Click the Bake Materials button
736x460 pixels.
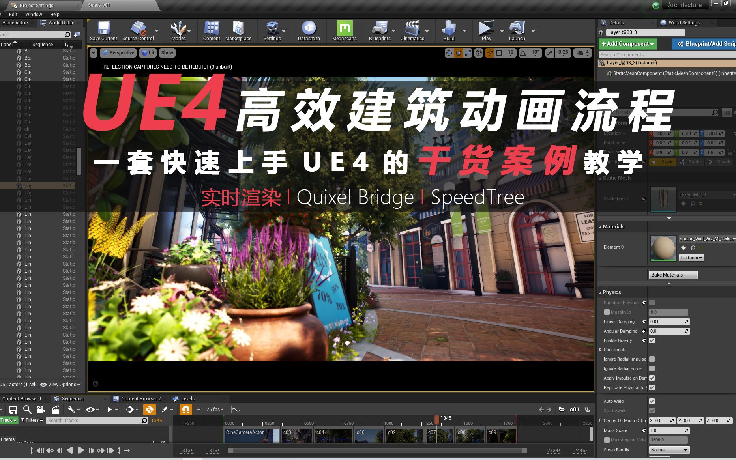[x=673, y=275]
